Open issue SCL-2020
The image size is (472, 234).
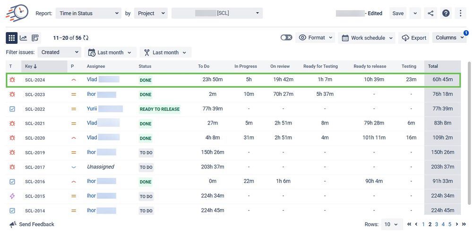35,138
